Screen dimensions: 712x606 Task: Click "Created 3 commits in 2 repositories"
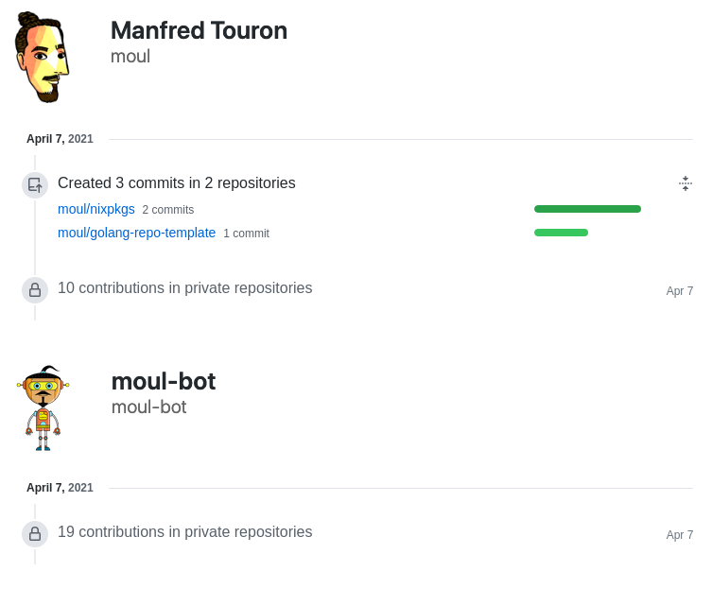click(177, 182)
